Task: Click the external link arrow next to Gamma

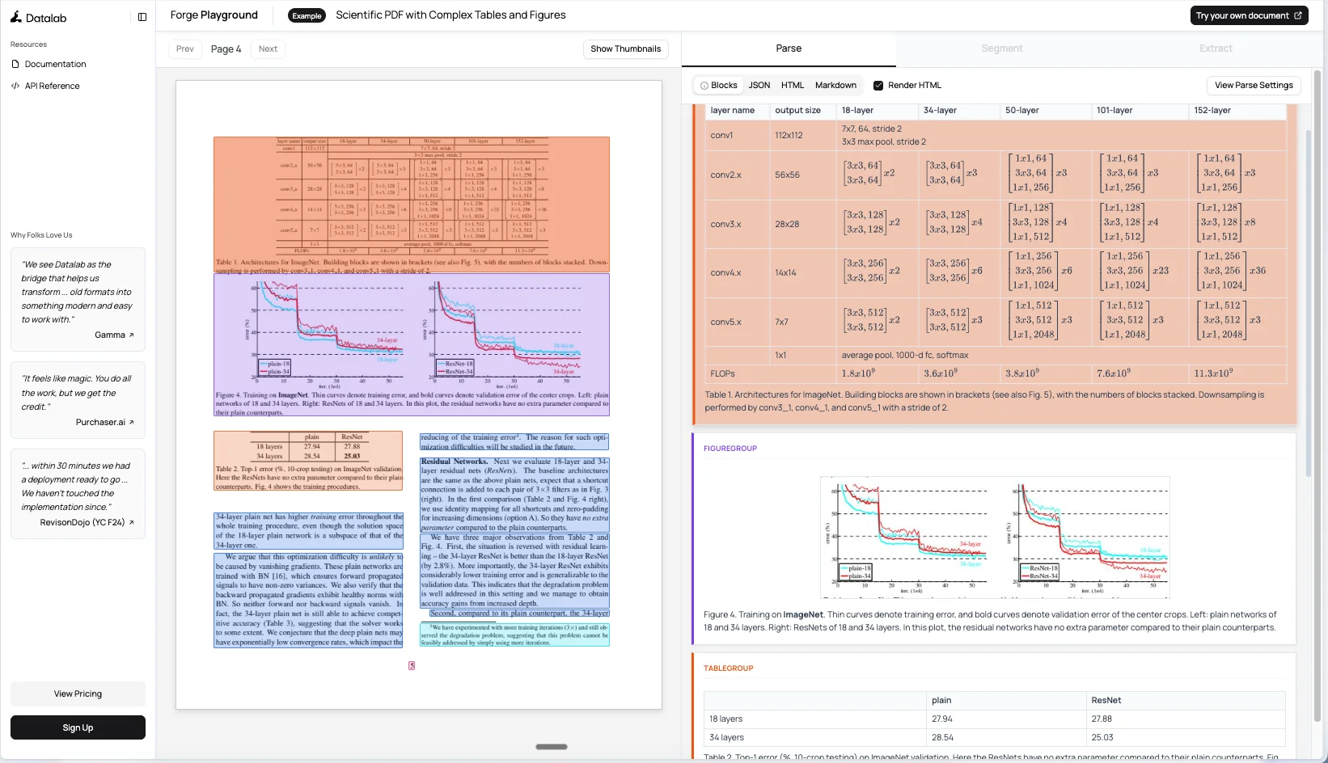Action: tap(130, 334)
